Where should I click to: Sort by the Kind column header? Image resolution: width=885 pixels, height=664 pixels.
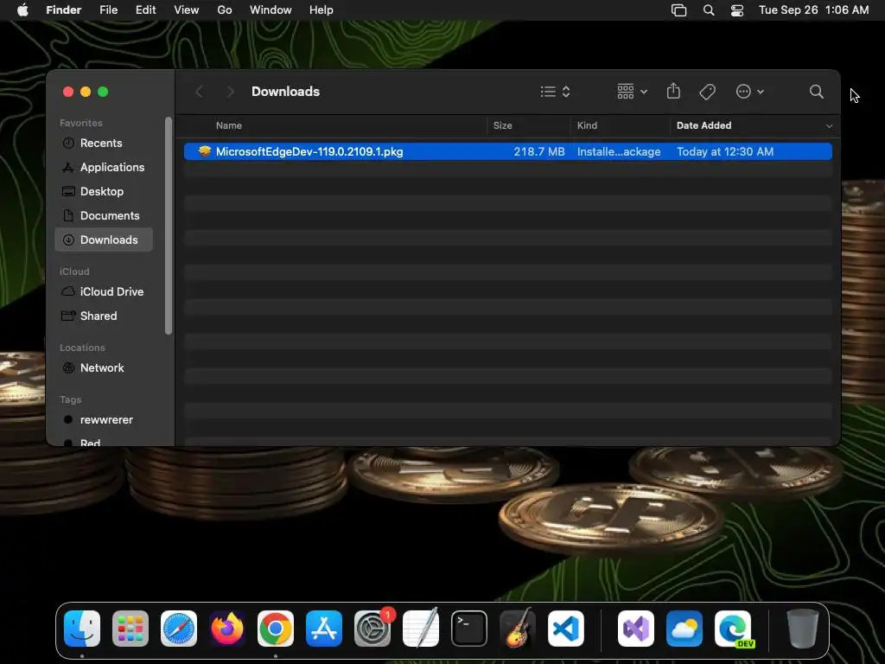pos(587,125)
